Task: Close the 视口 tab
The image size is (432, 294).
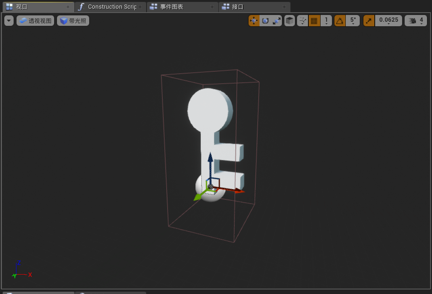Action: (x=68, y=7)
